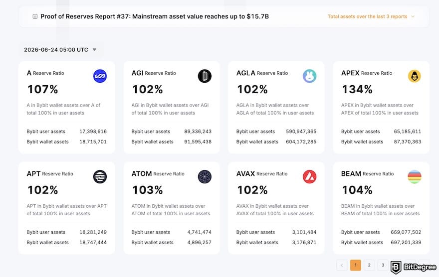This screenshot has height=277, width=439.
Task: Open the 2026-06-24 05:00 UTC date dropdown
Action: (x=60, y=50)
